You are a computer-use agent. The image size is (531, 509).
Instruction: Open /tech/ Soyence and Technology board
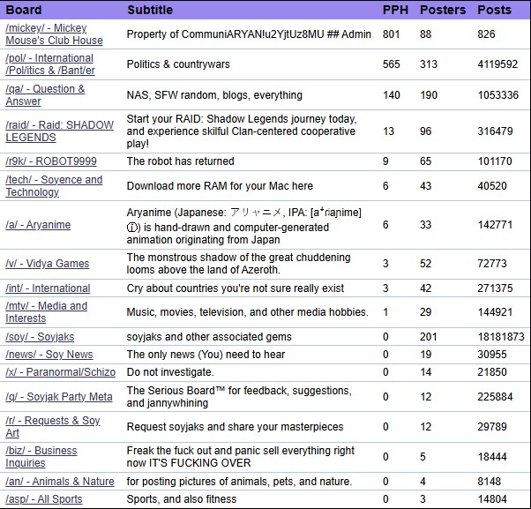(x=54, y=185)
